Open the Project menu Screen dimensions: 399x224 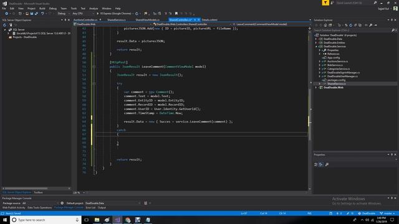pyautogui.click(x=32, y=8)
